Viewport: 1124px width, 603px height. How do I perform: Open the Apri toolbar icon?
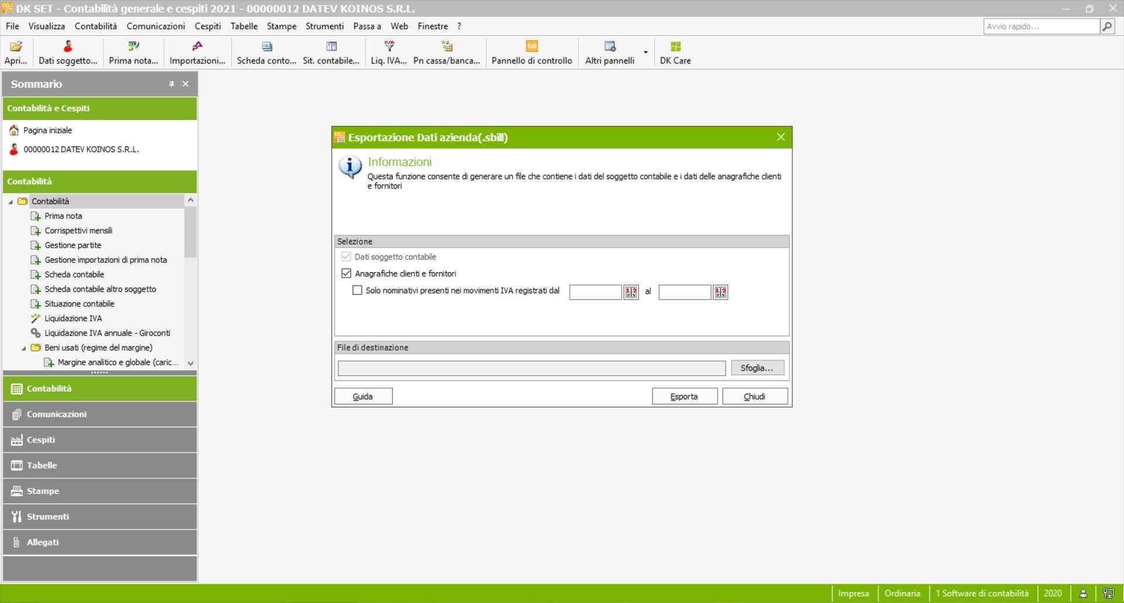tap(16, 53)
